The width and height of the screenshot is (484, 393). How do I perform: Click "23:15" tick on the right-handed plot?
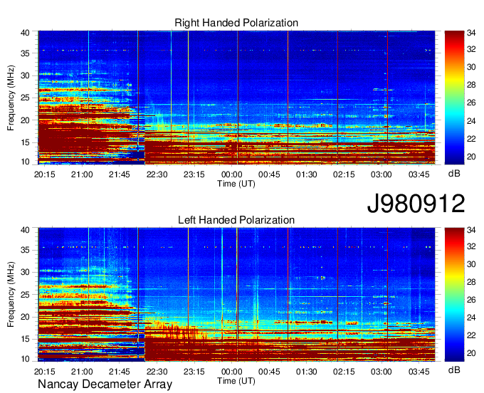[194, 174]
